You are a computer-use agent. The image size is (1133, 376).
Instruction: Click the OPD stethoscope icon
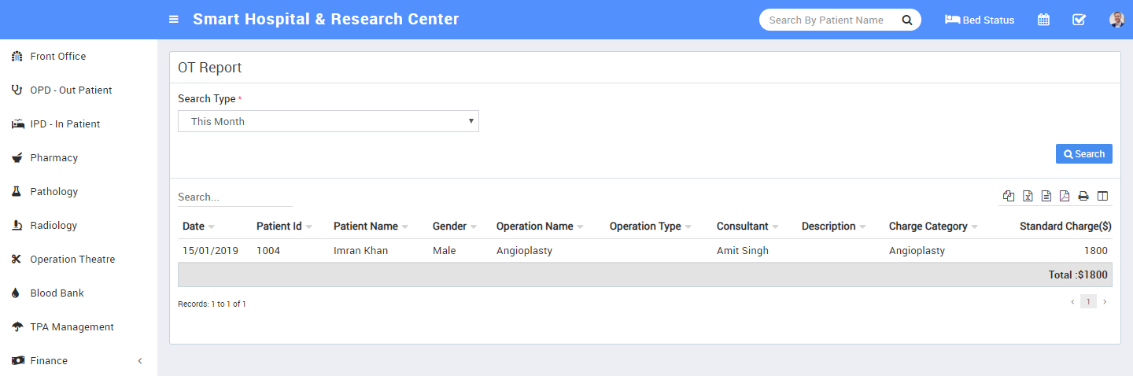click(17, 90)
